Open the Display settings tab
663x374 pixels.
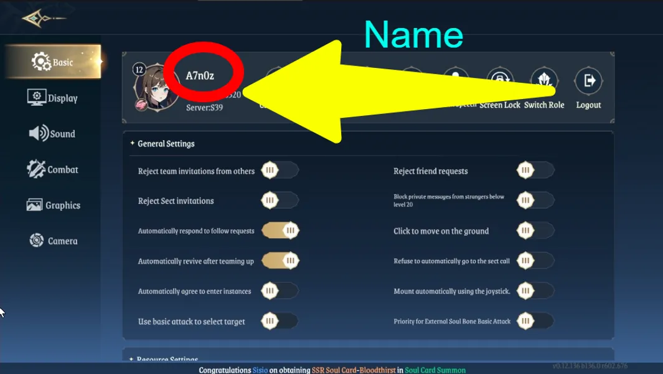(52, 98)
